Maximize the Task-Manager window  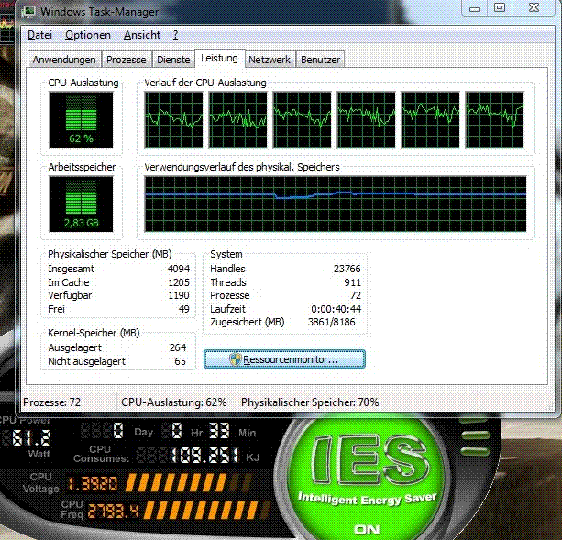coord(500,8)
